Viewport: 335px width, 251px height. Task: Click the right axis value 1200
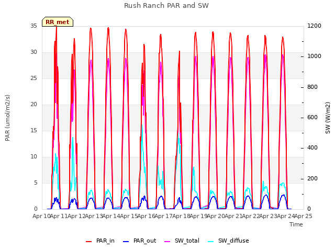[314, 26]
